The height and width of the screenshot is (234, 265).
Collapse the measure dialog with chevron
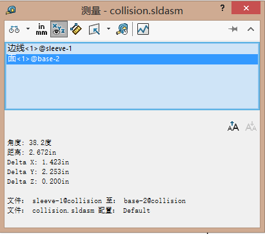point(251,29)
